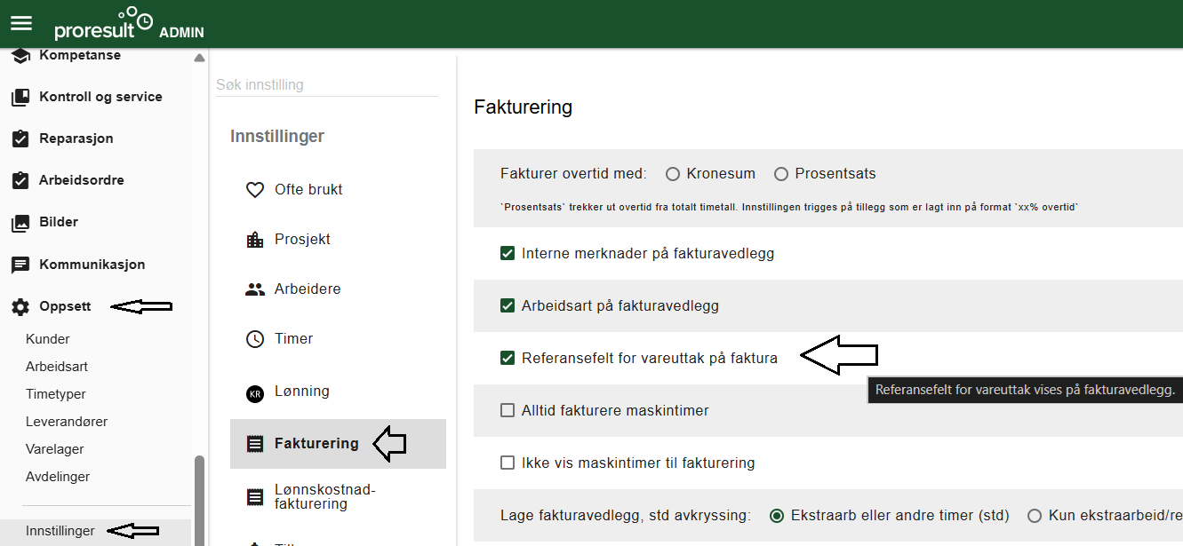Open the Arbeidsordre menu section
Viewport: 1183px width, 546px height.
click(81, 180)
